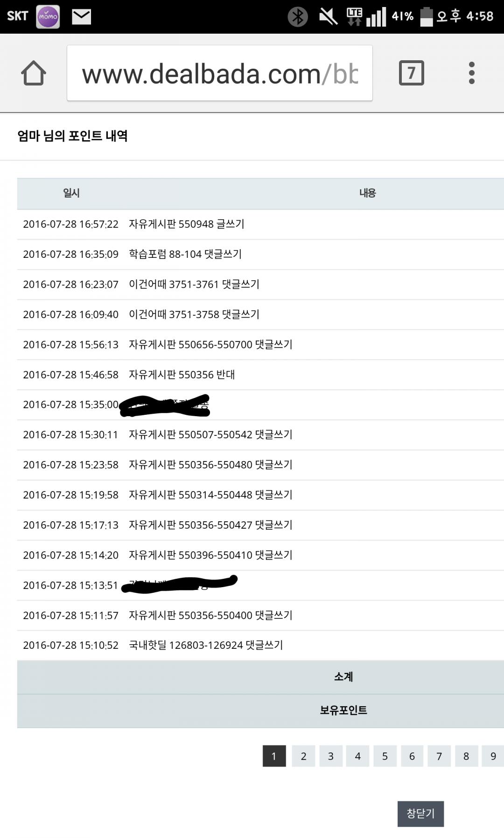Tap the Bluetooth status icon

click(297, 17)
